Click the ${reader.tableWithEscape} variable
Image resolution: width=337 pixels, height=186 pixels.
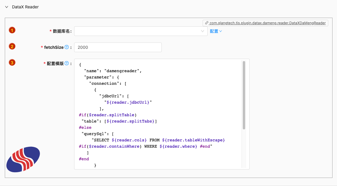point(194,140)
